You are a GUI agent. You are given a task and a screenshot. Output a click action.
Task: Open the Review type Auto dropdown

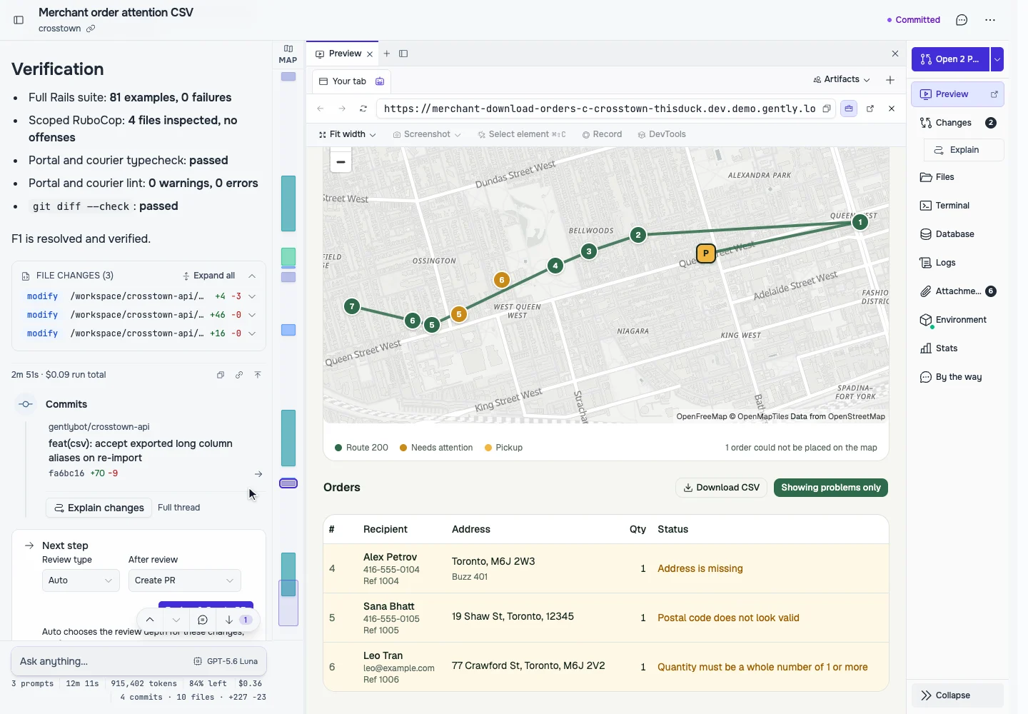pos(81,580)
